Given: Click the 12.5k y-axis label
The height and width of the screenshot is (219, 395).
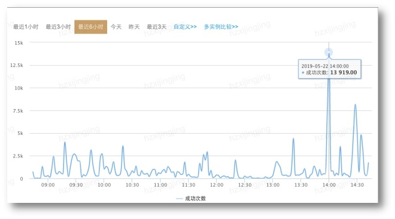Looking at the screenshot, I should click(17, 65).
